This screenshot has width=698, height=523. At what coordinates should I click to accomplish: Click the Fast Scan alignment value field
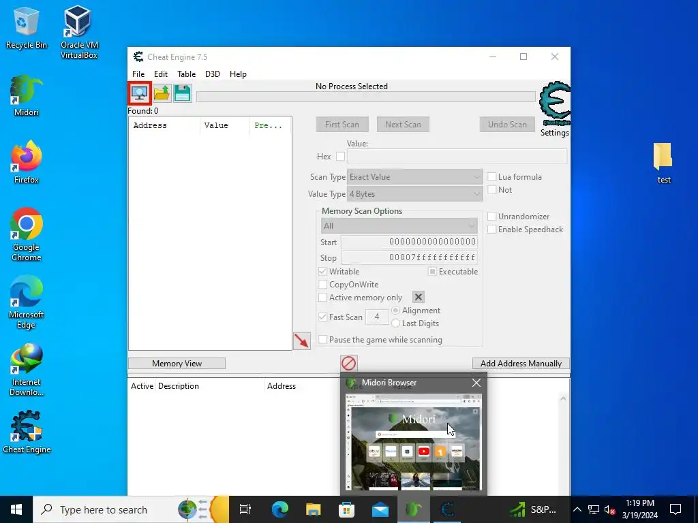click(x=377, y=317)
